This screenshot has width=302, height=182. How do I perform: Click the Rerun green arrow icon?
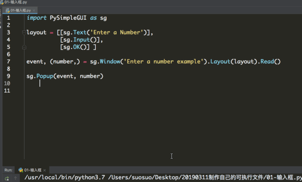coord(7,178)
